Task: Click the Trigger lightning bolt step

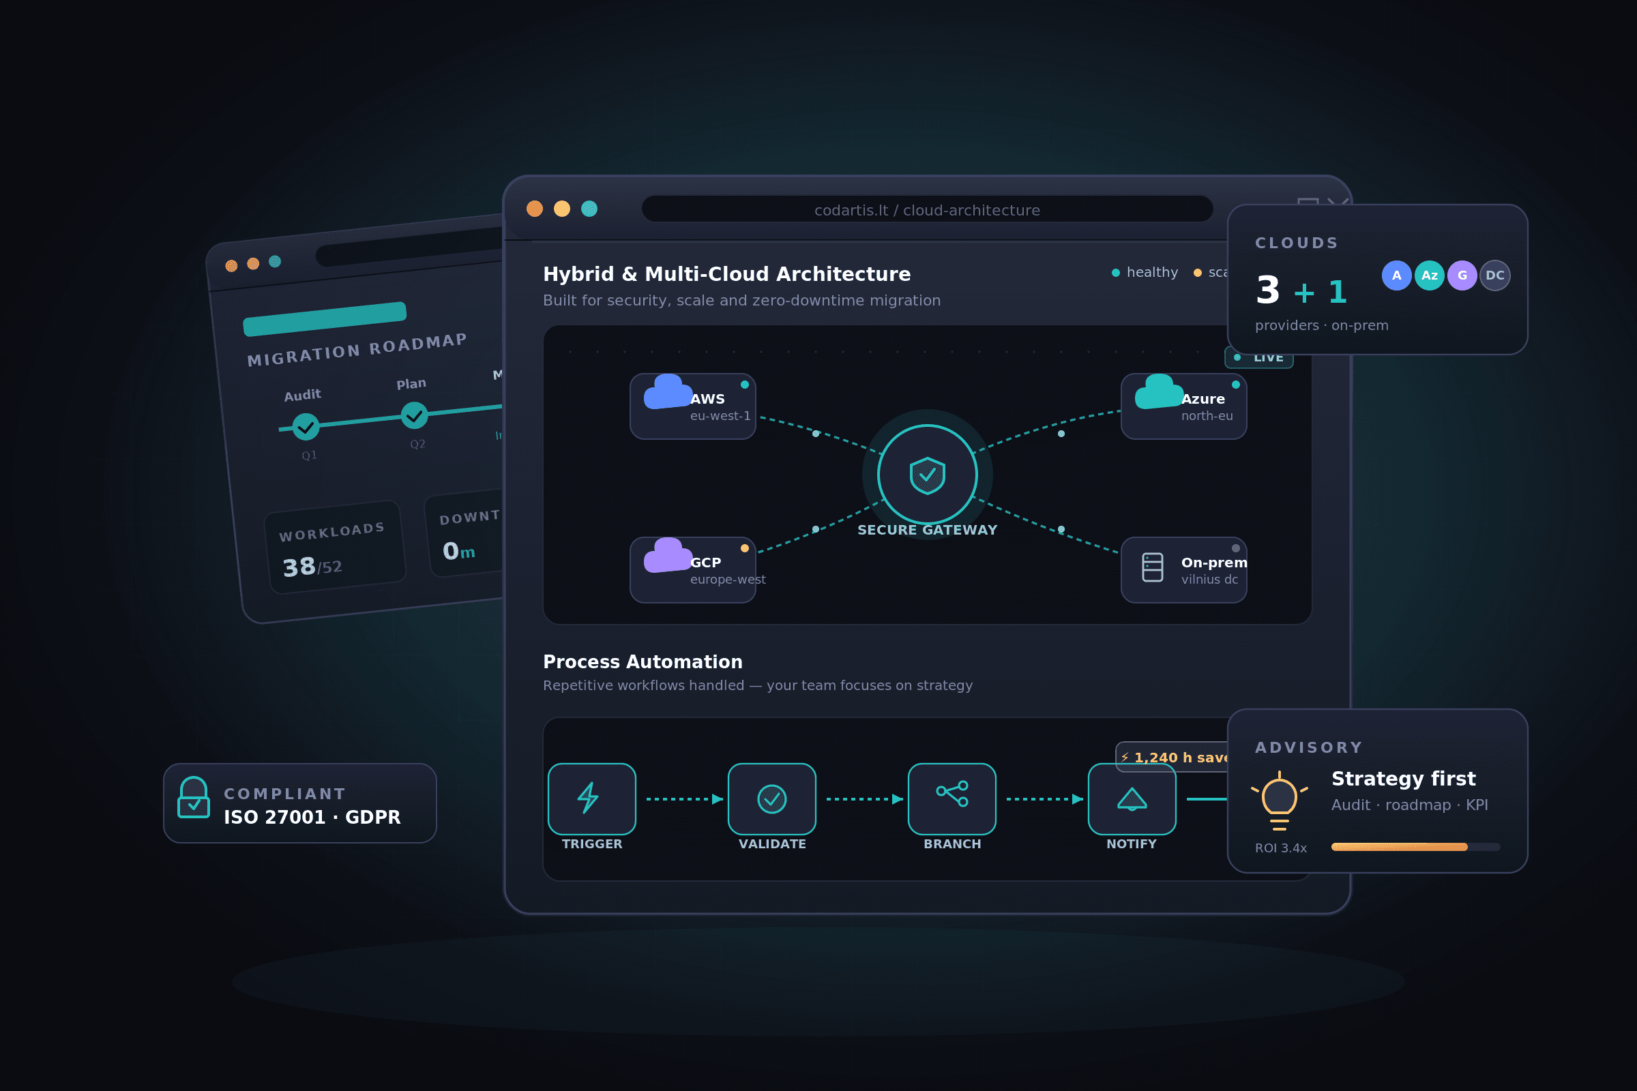Action: click(x=592, y=798)
